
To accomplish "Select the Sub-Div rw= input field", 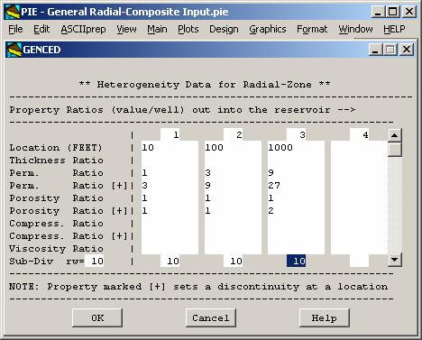I will (x=94, y=261).
